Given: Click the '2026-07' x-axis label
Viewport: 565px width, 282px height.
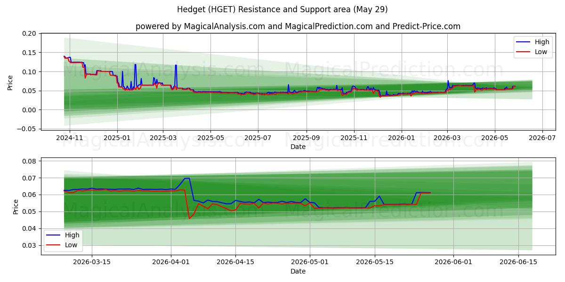Looking at the screenshot, I should point(542,138).
